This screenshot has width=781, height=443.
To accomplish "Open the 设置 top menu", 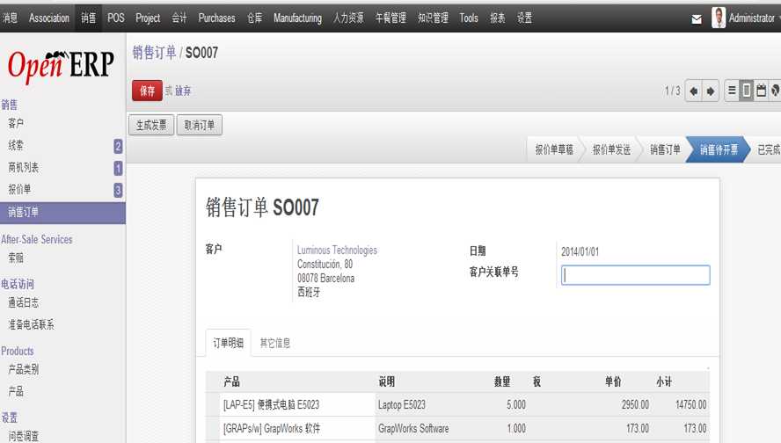I will pos(524,18).
